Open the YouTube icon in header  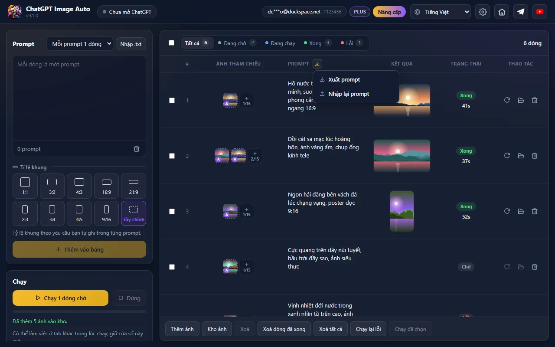tap(540, 12)
